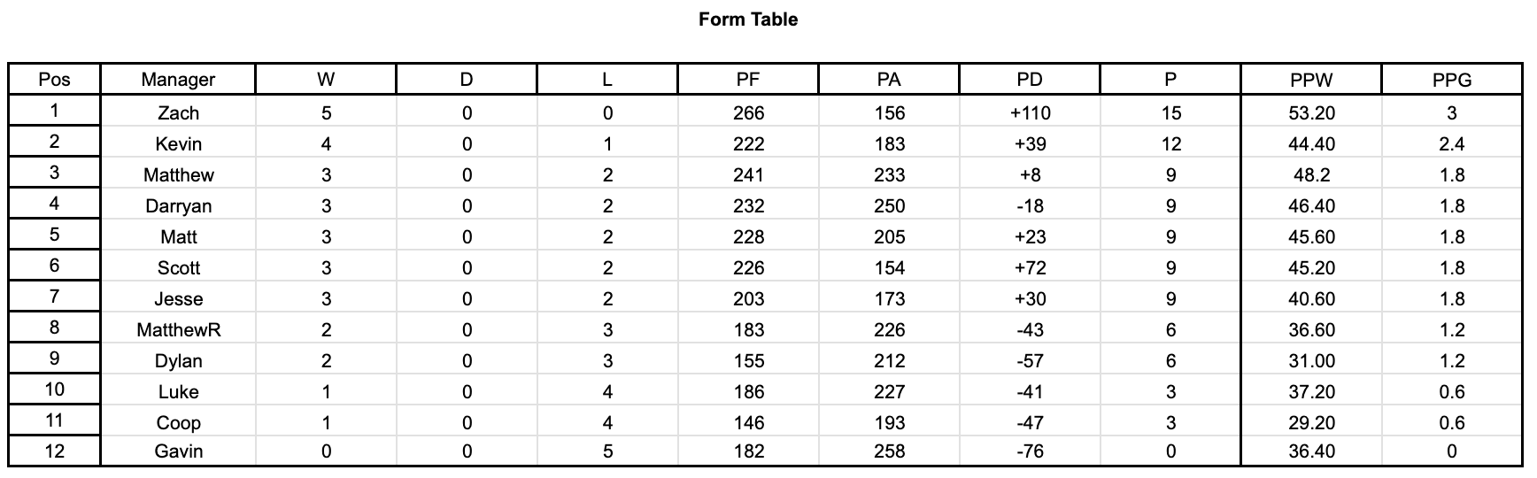Viewport: 1537px width, 478px height.
Task: Click Zach's point difference cell +110
Action: tap(1030, 113)
